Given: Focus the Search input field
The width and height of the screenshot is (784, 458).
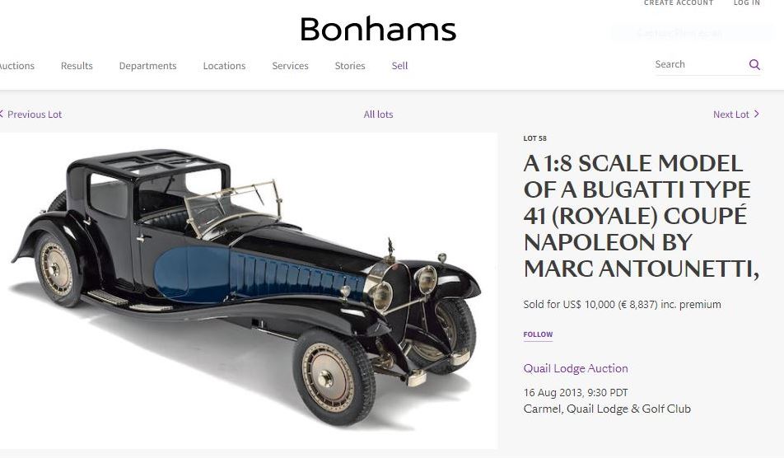Looking at the screenshot, I should coord(700,64).
